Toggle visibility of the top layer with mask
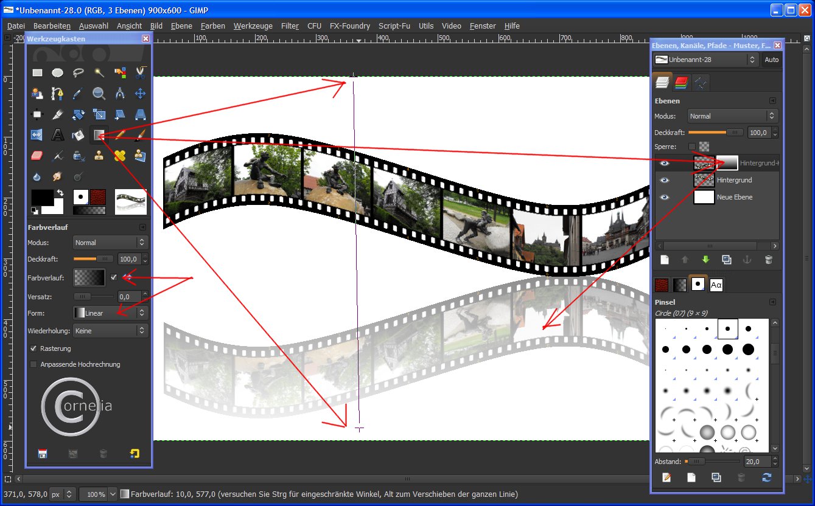The image size is (815, 506). 665,163
